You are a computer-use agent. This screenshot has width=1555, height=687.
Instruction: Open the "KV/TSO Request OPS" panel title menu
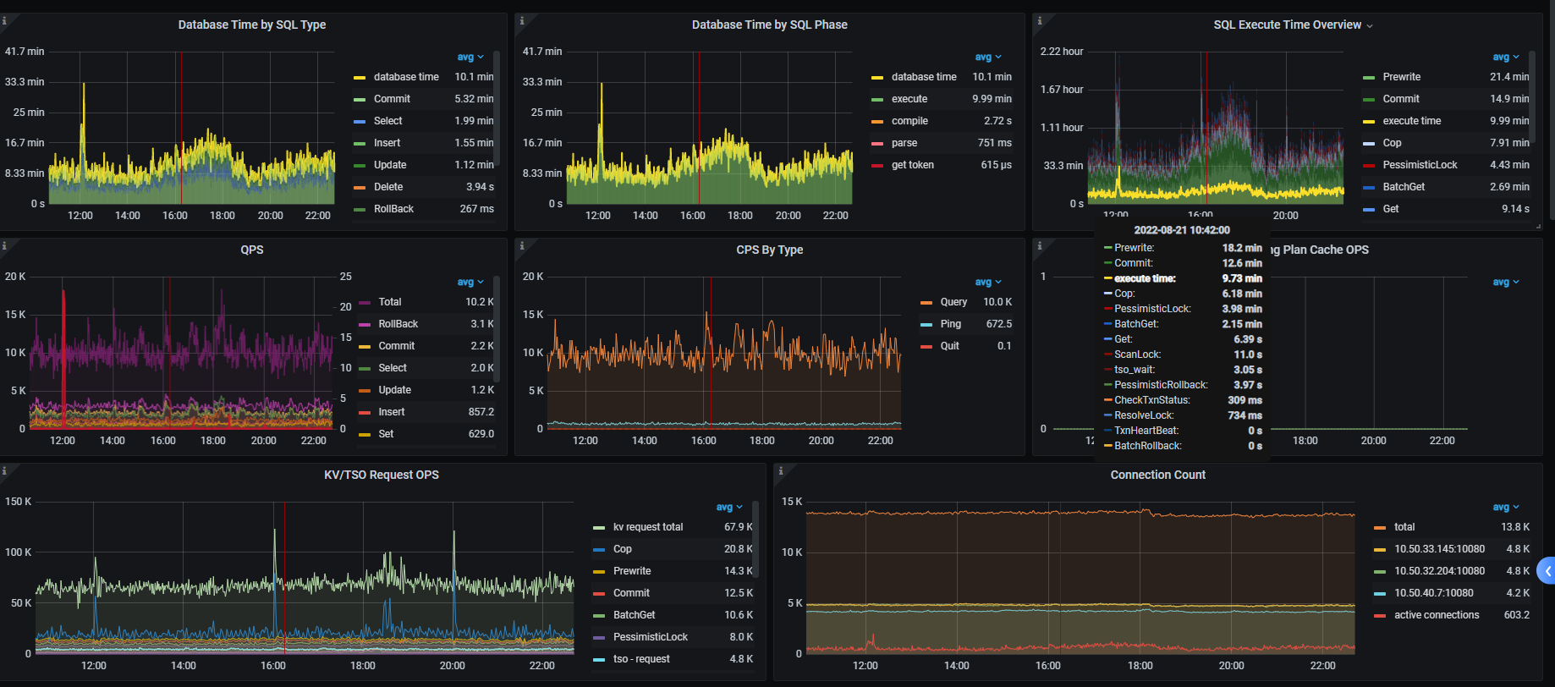381,475
